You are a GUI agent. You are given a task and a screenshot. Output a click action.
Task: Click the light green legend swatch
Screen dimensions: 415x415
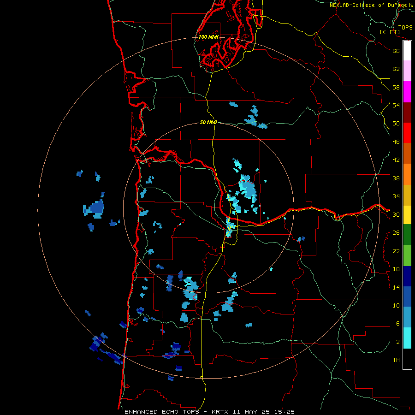coord(407,255)
